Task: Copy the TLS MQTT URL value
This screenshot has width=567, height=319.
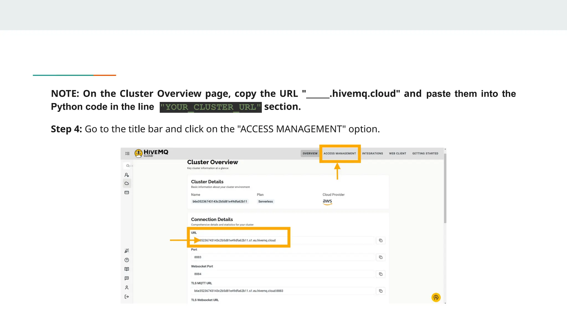Action: tap(381, 291)
